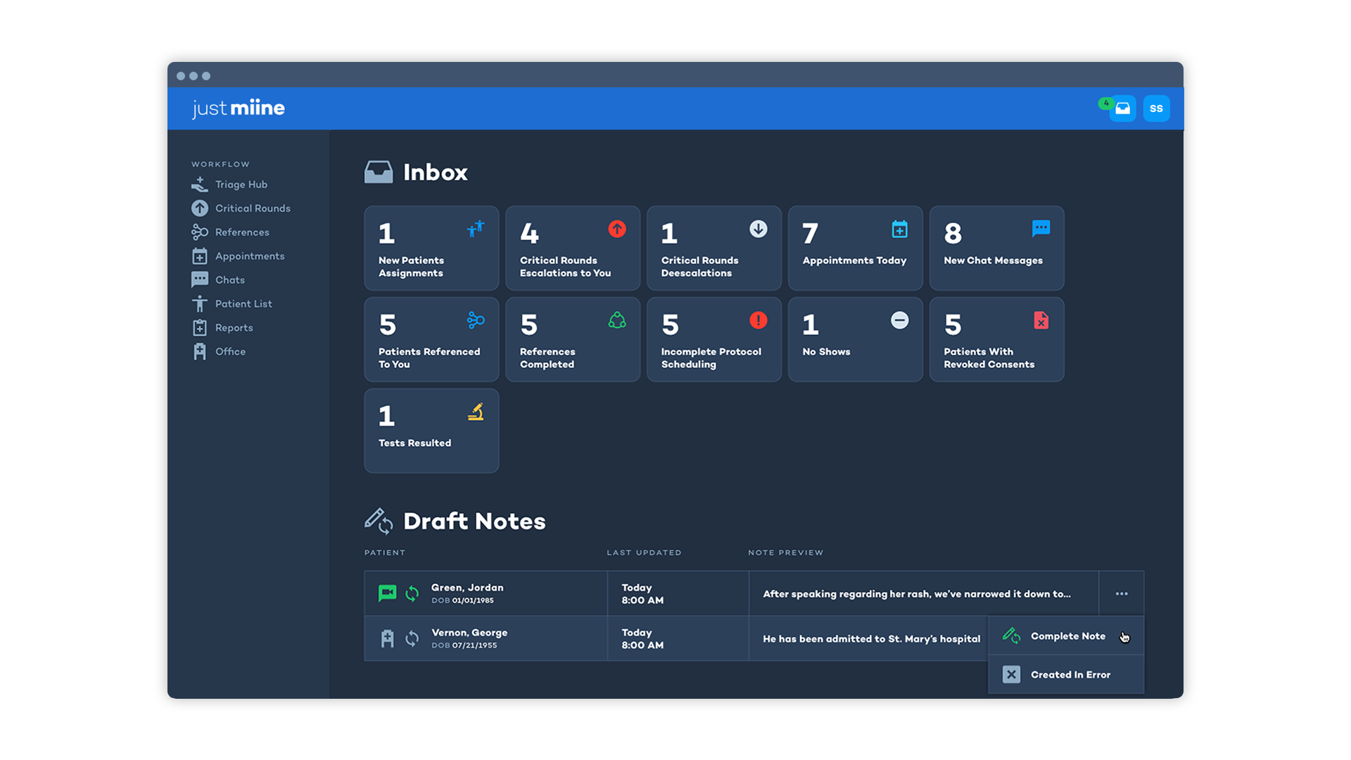Click the office icon for George Vernon
This screenshot has height=760, width=1351.
point(388,638)
